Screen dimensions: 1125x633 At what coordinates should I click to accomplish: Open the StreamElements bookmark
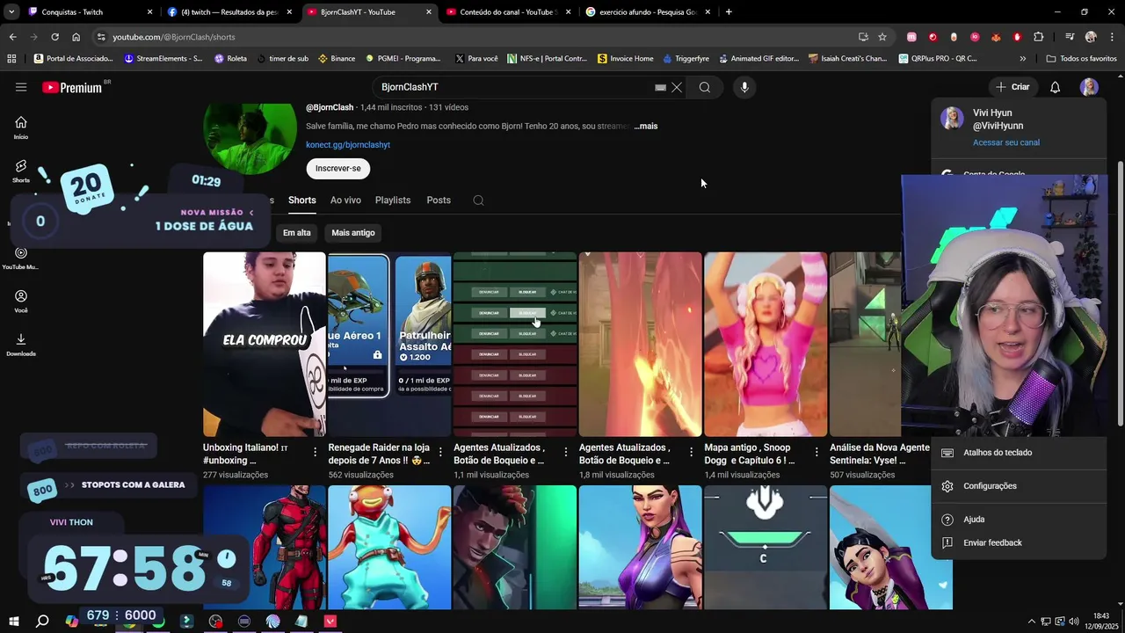163,58
